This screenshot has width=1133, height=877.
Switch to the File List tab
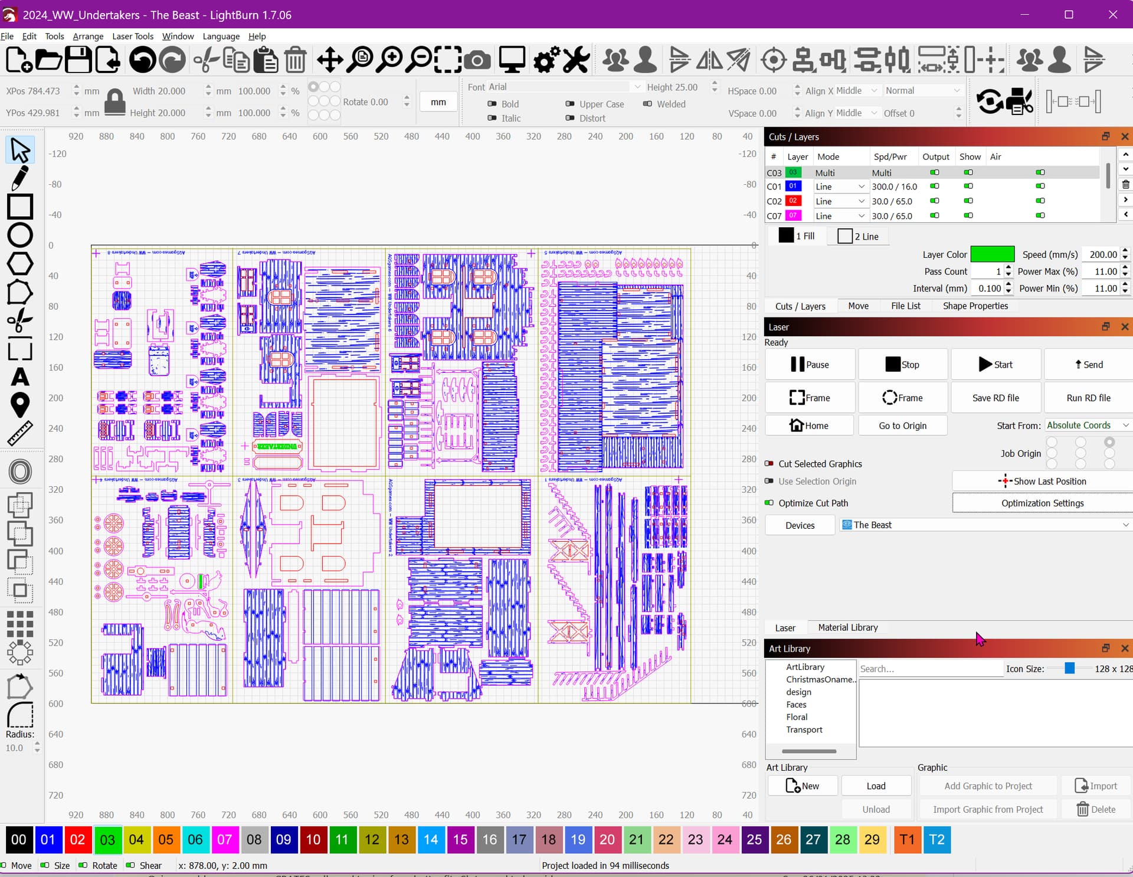click(x=905, y=306)
